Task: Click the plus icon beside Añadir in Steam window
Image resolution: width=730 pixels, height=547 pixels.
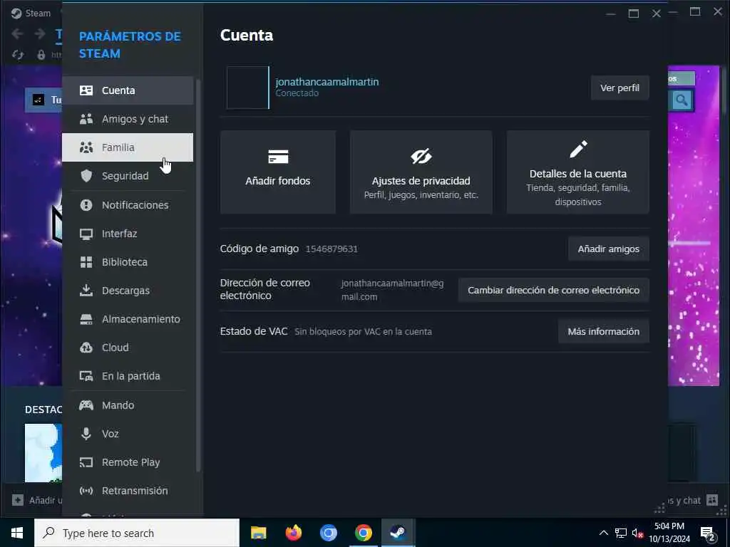Action: pos(18,500)
